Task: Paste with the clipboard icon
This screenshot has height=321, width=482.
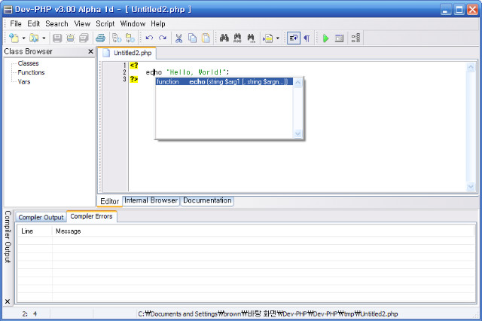Action: coord(206,38)
